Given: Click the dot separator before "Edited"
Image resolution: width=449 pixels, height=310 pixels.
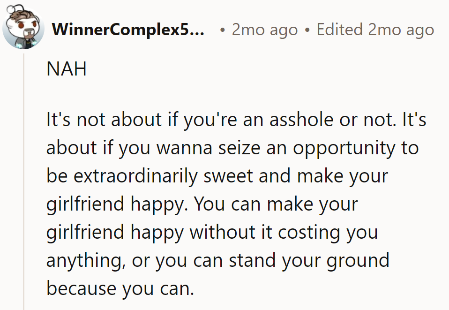Looking at the screenshot, I should [307, 30].
